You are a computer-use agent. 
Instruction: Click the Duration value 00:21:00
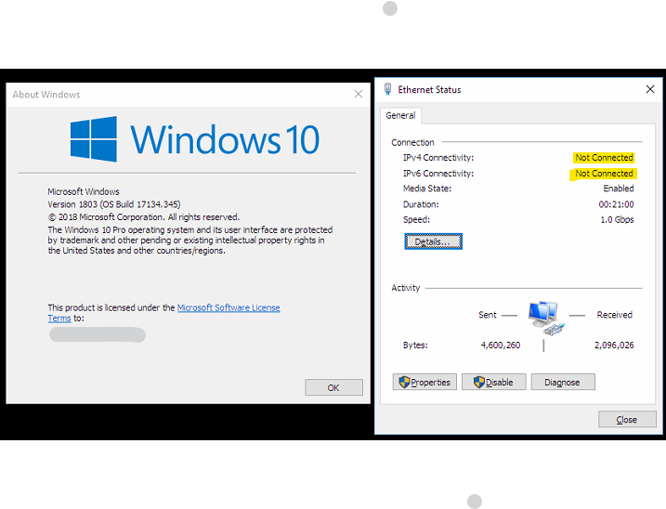coord(616,204)
